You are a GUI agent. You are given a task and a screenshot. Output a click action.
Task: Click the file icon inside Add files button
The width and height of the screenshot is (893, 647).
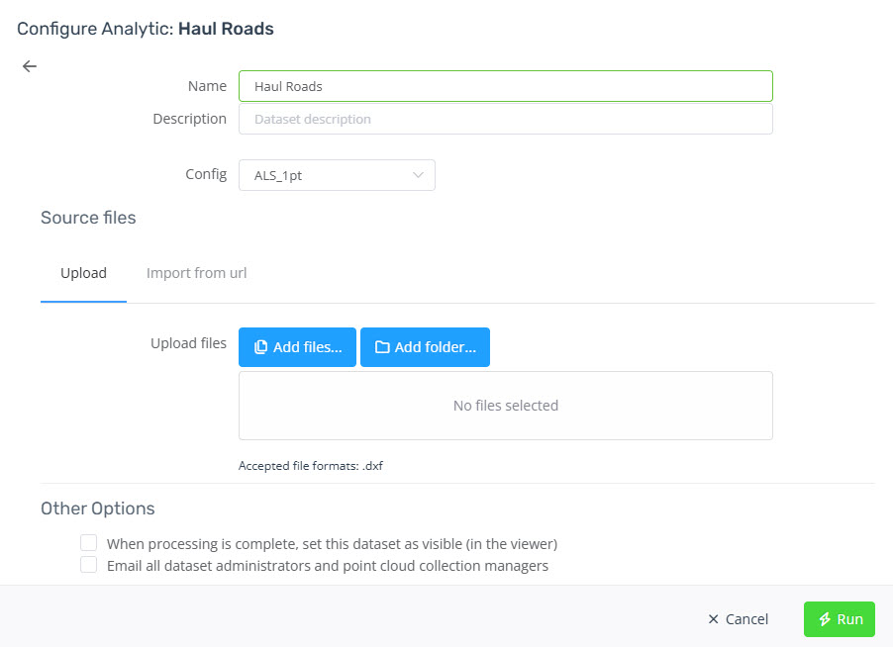pos(260,347)
